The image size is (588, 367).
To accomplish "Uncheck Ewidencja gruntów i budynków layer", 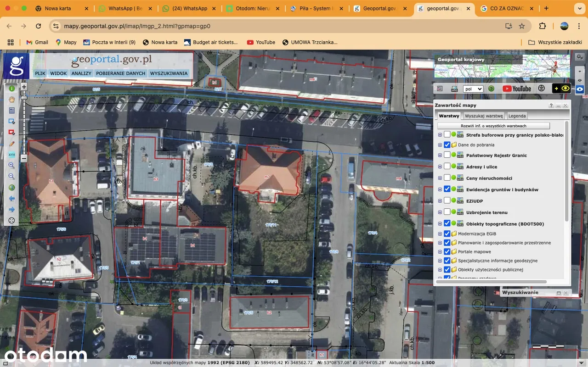I will [447, 189].
